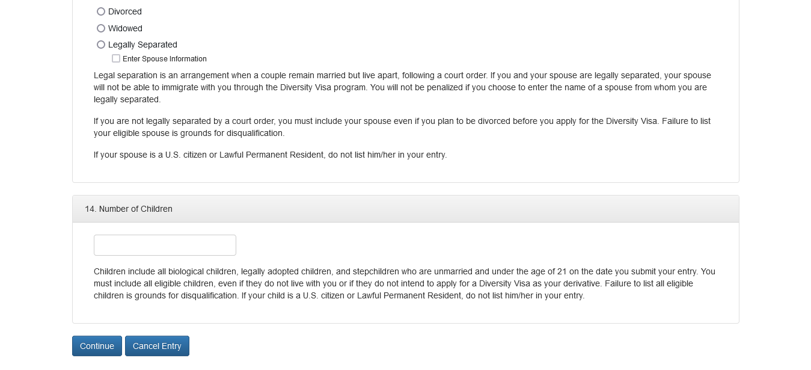Image resolution: width=811 pixels, height=370 pixels.
Task: Enable the Enter Spouse Information checkbox
Action: [116, 58]
